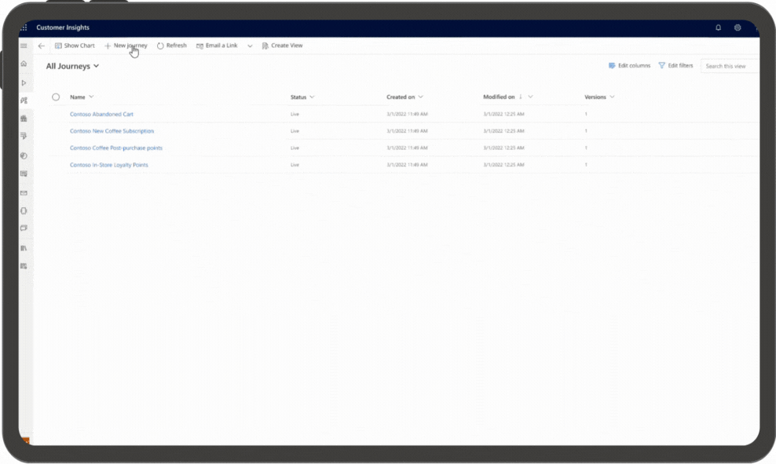776x464 pixels.
Task: Open the building icon in the sidebar
Action: point(24,119)
